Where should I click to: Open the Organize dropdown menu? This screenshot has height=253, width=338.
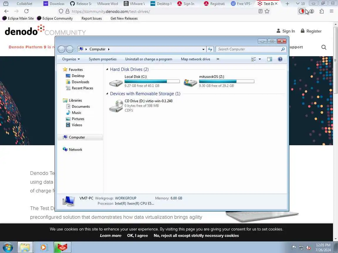click(x=71, y=59)
